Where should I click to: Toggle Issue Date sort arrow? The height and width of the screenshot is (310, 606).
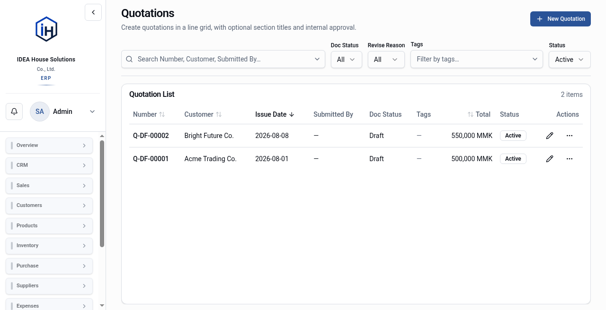pos(292,114)
